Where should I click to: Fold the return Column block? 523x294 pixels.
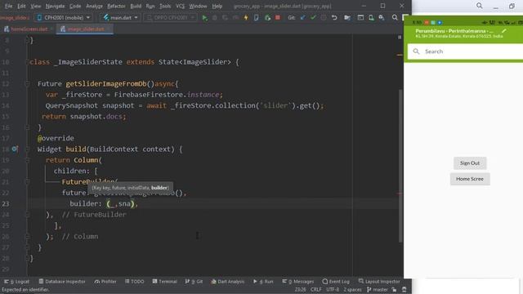click(x=28, y=160)
